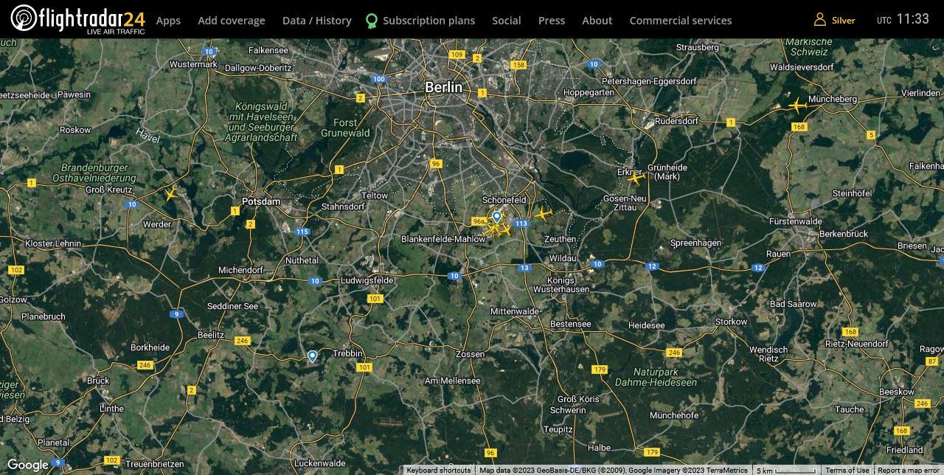The height and width of the screenshot is (475, 944).
Task: Open the Commercial services menu
Action: point(680,20)
